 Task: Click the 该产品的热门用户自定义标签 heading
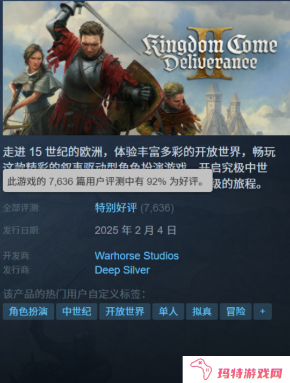click(74, 294)
